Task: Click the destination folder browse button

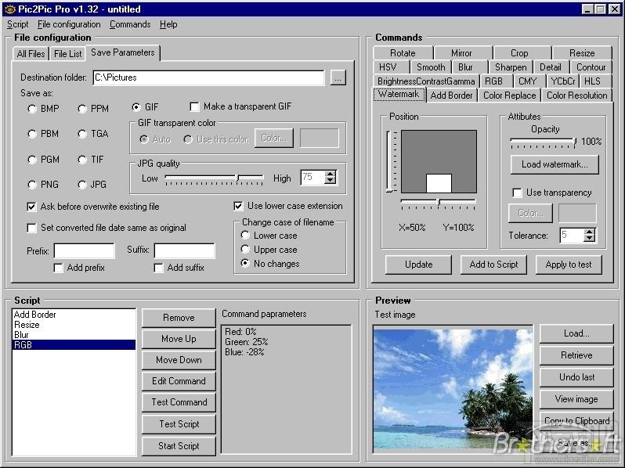Action: click(x=338, y=77)
